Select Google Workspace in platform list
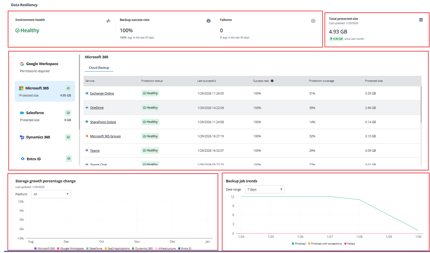 pyautogui.click(x=42, y=64)
